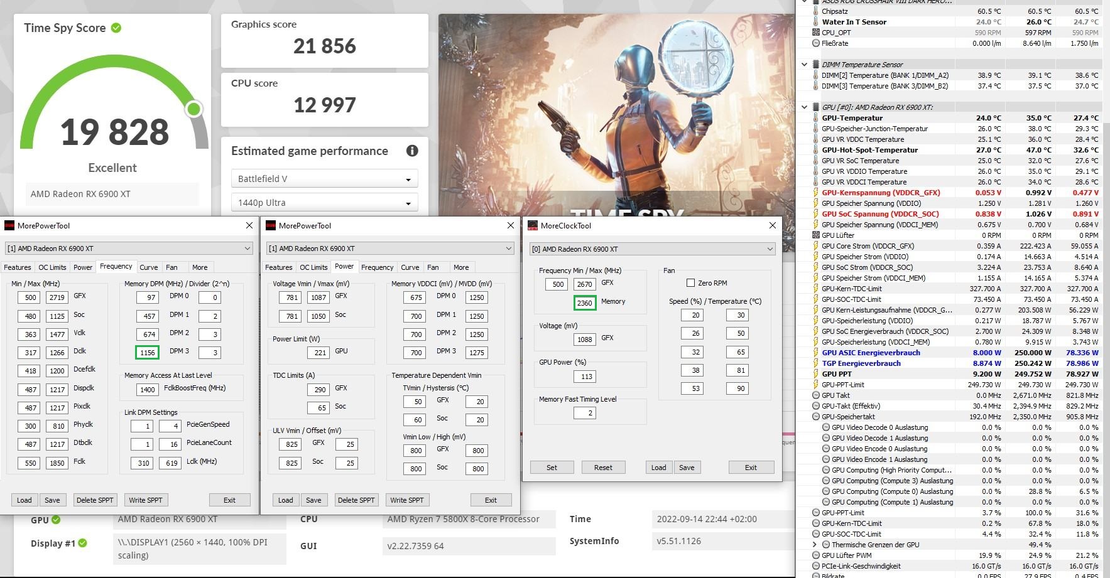Collapse the ASUS ROG Crosshair VIII sensor group

point(804,2)
